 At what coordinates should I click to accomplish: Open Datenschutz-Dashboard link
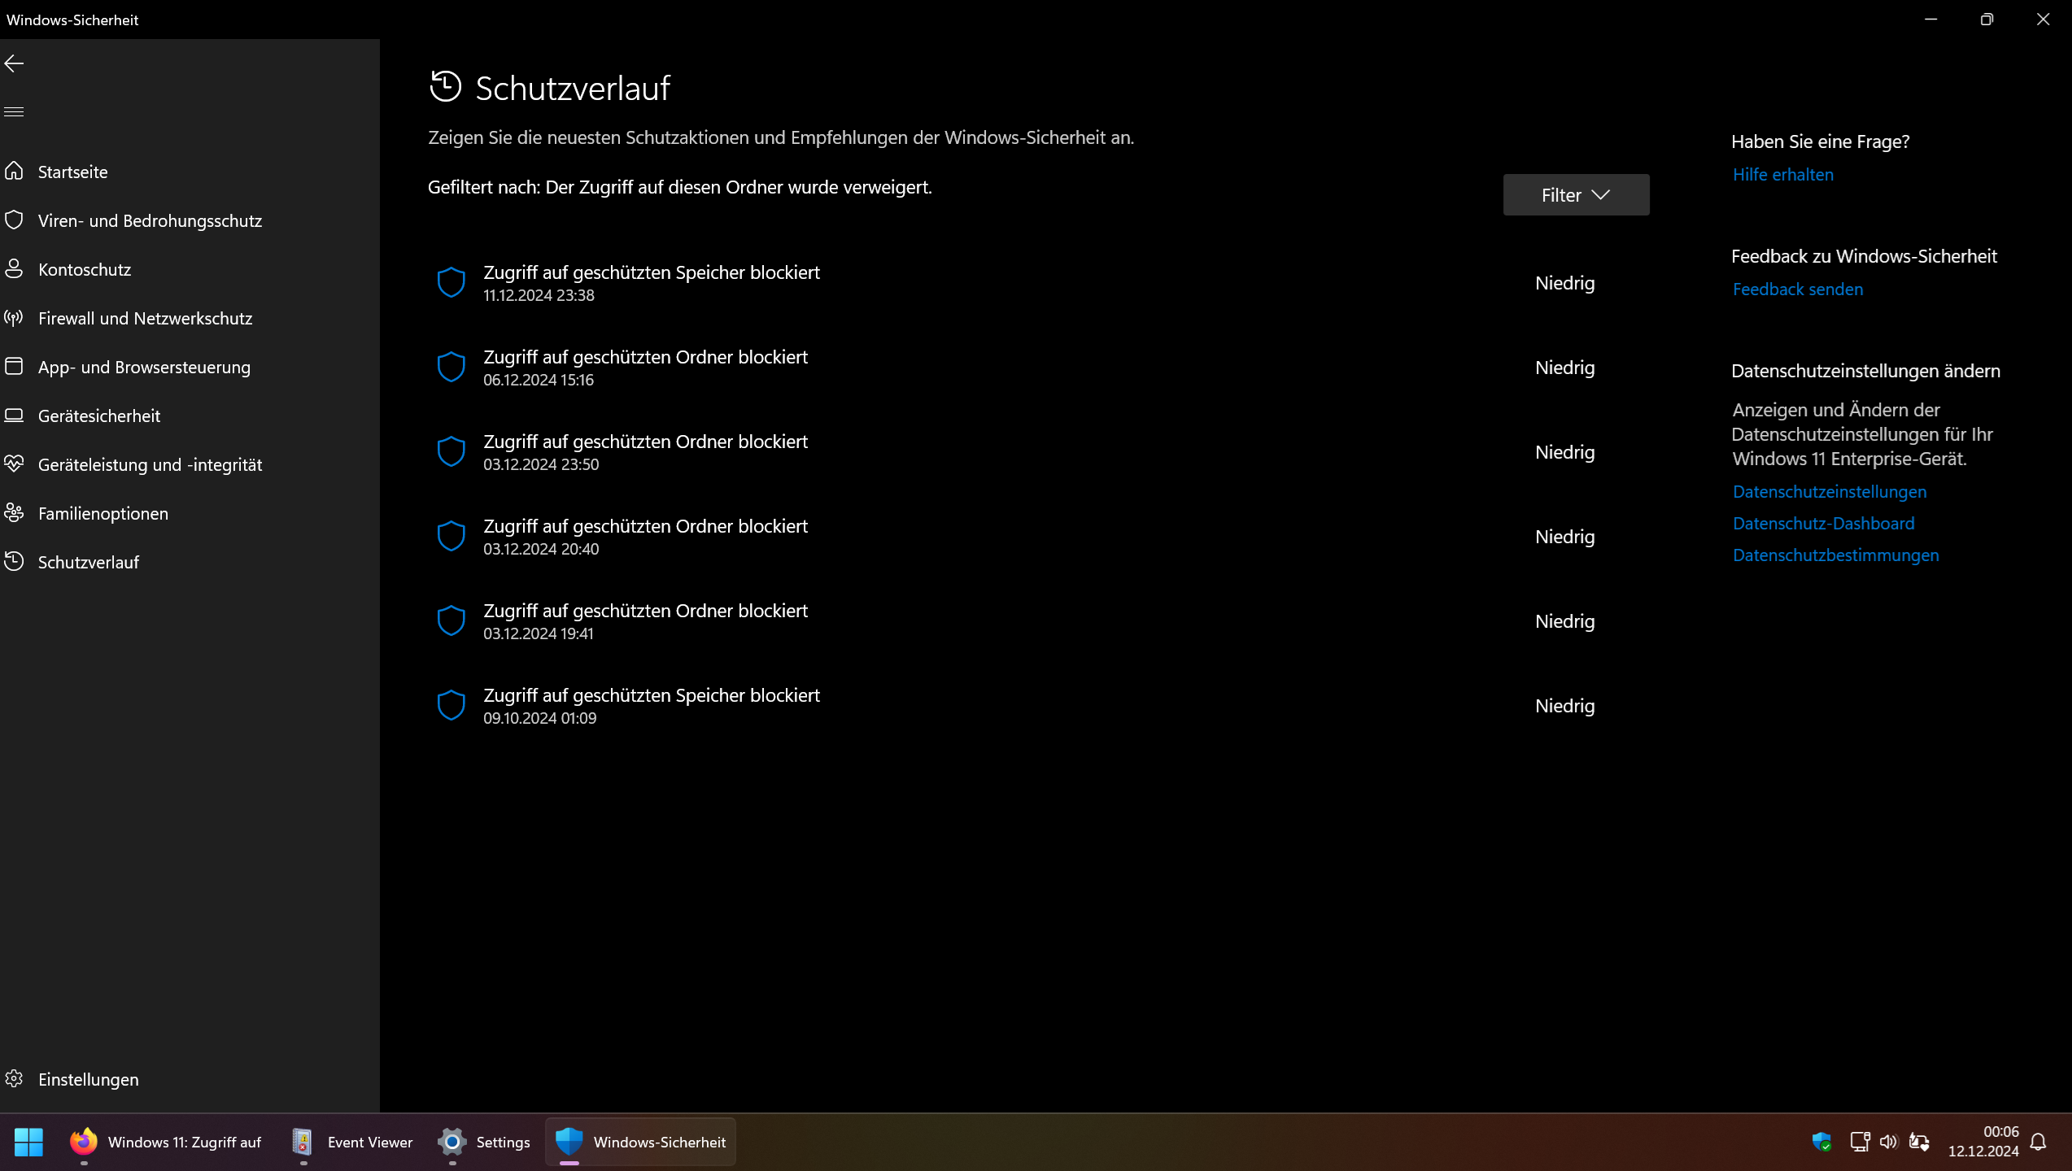click(1823, 523)
